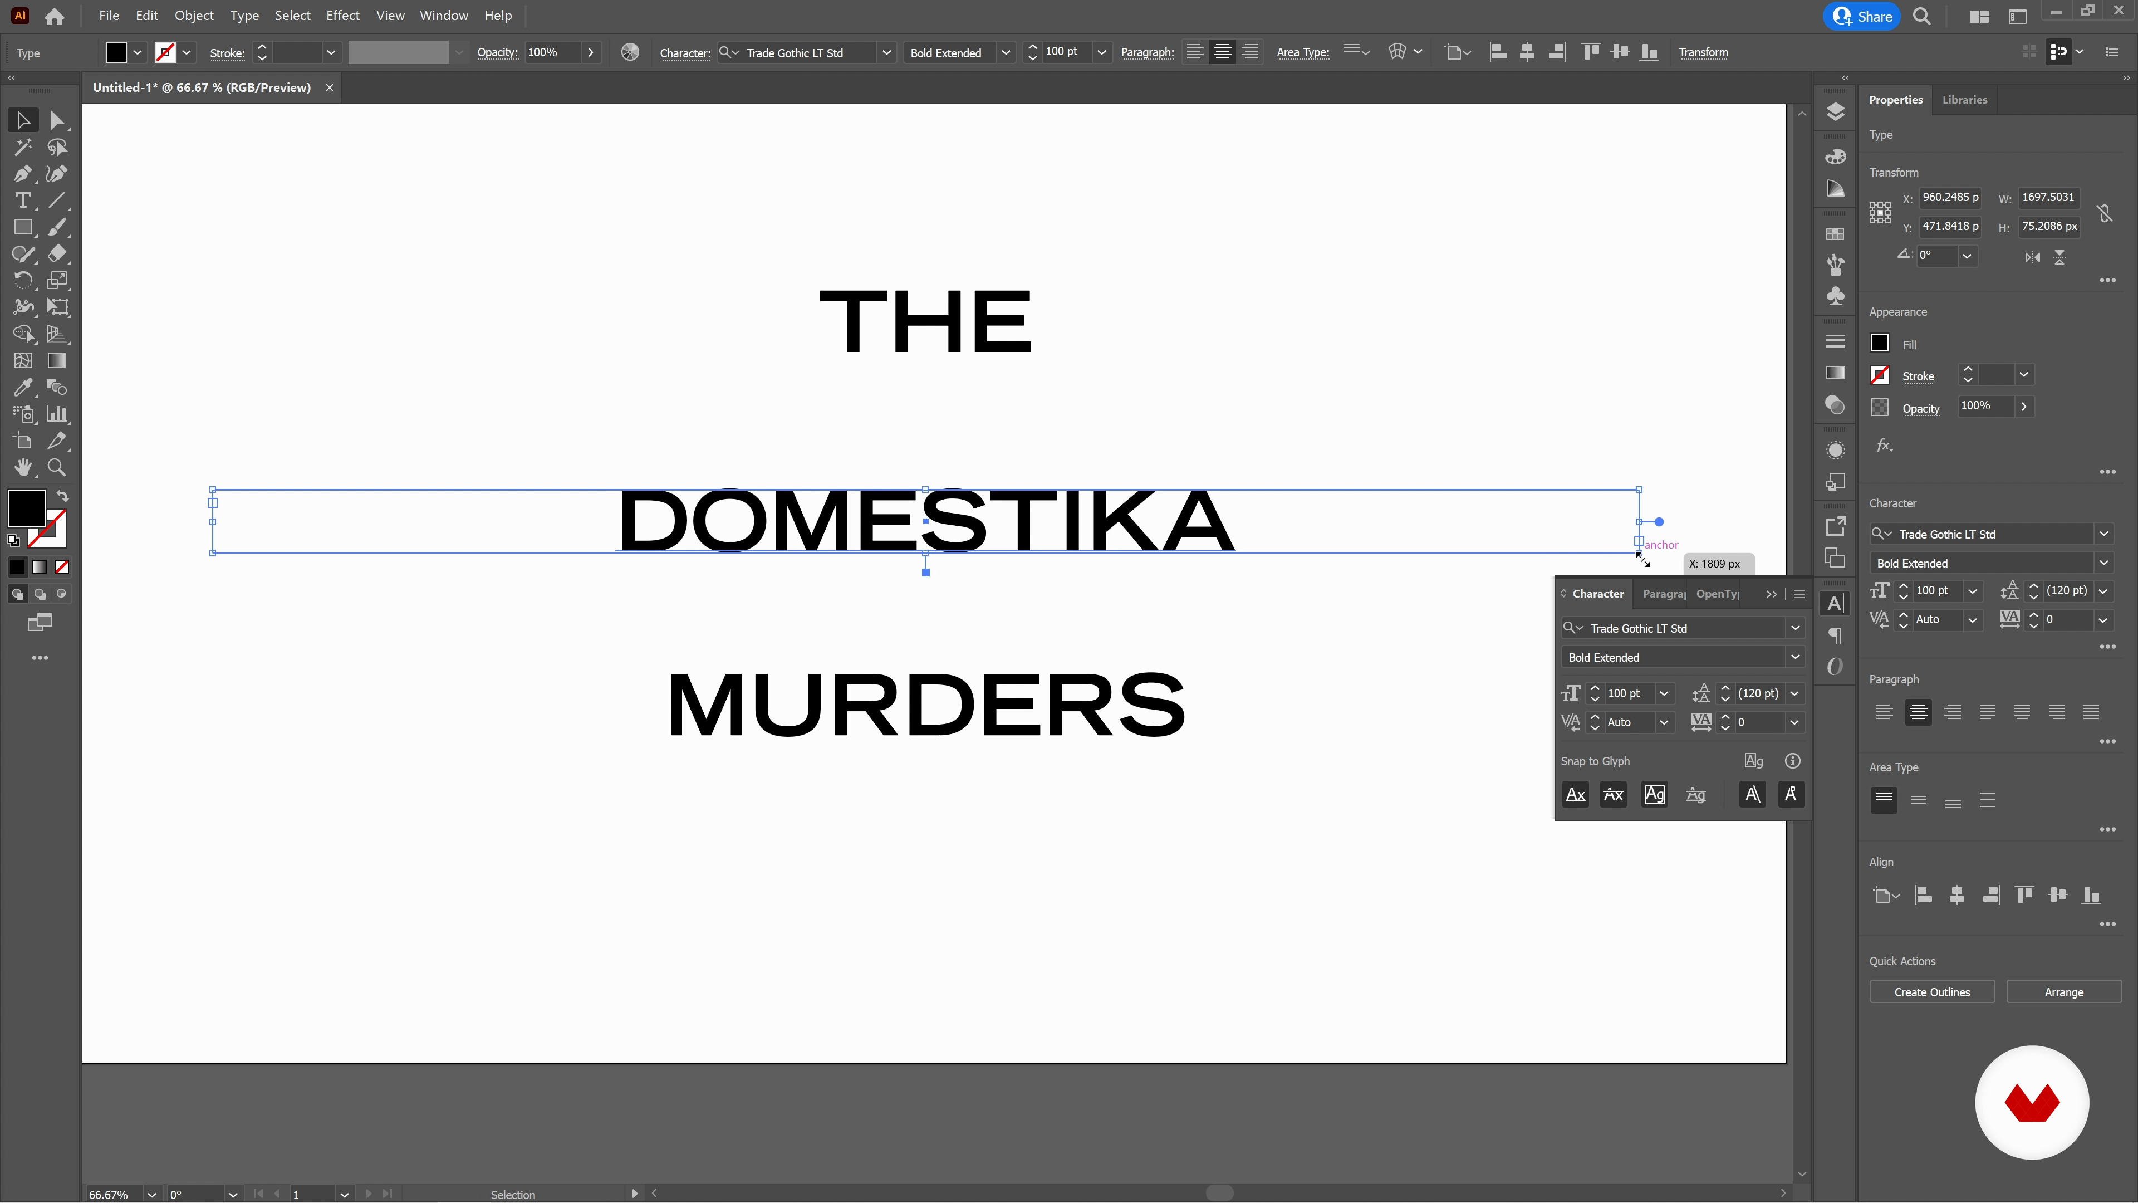
Task: Select the Type tool
Action: click(x=22, y=201)
